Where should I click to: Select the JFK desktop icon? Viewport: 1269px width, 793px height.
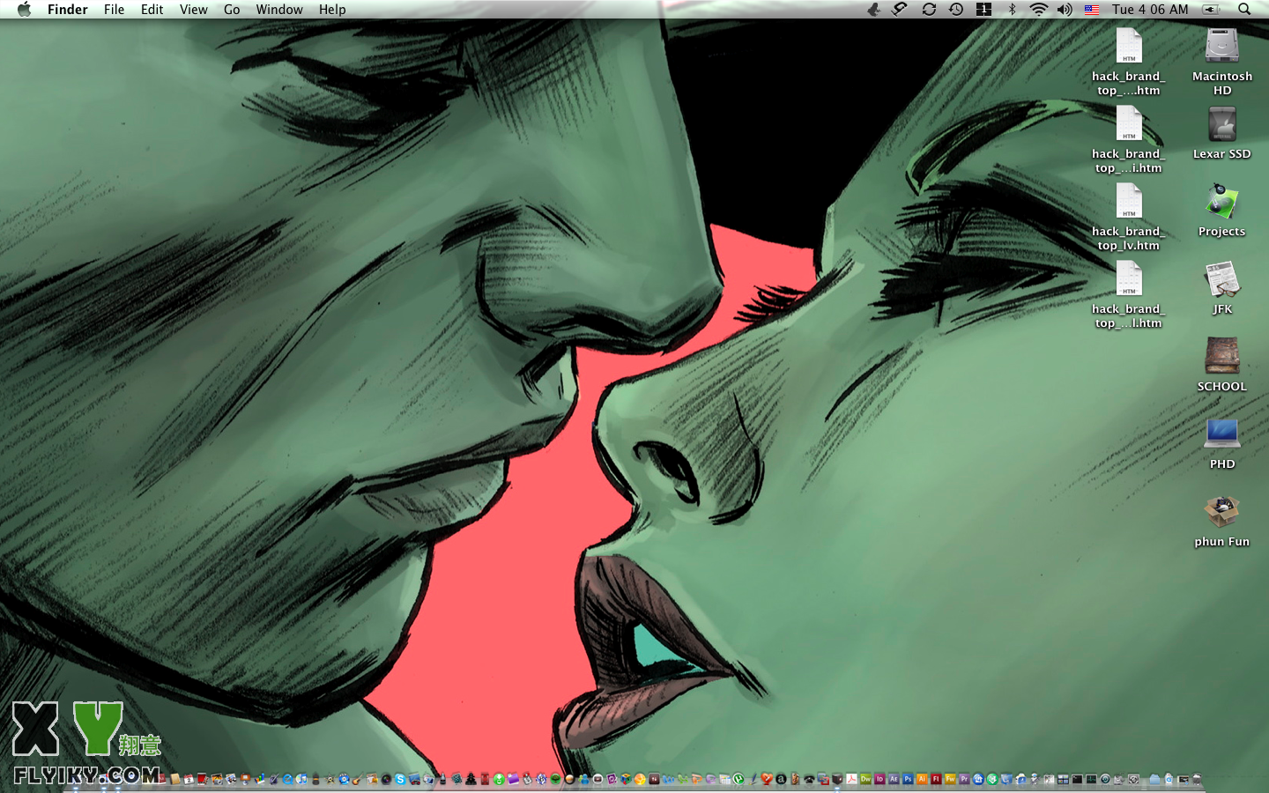tap(1221, 279)
